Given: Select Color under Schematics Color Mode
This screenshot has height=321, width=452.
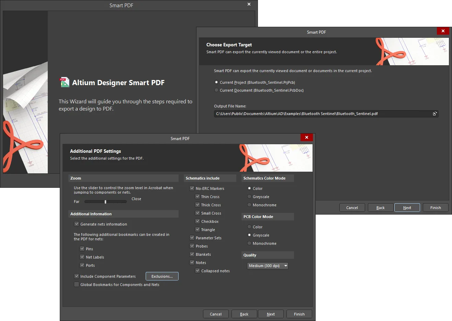Looking at the screenshot, I should coord(249,188).
